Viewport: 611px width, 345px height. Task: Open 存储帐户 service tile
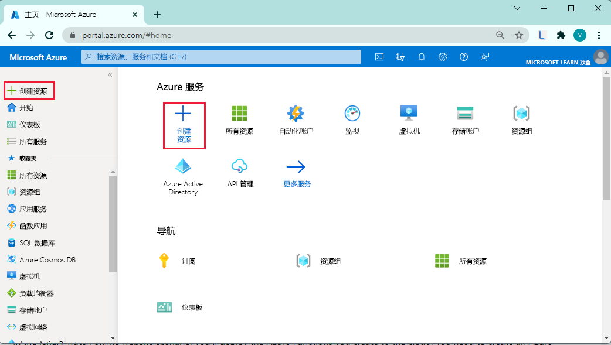[x=465, y=120]
